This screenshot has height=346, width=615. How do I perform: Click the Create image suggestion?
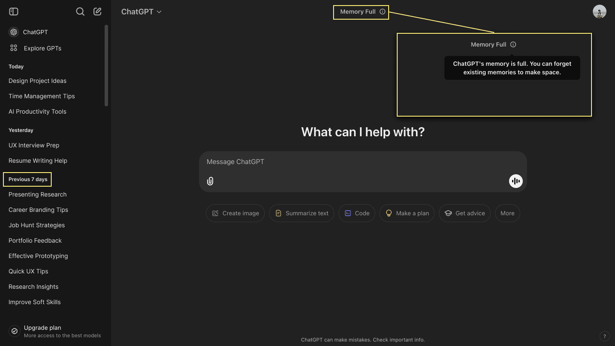tap(235, 213)
